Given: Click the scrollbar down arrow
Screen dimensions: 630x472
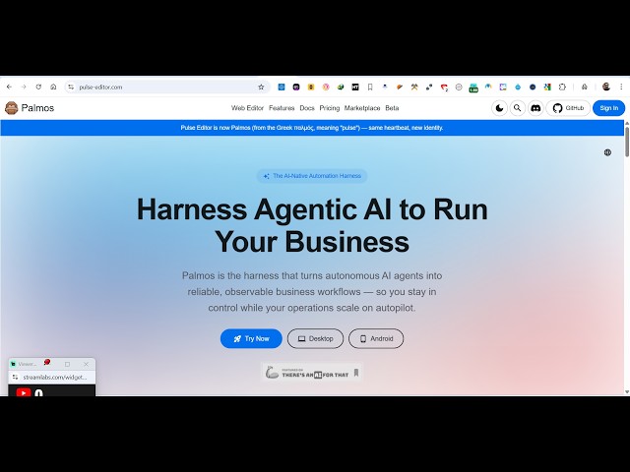Looking at the screenshot, I should click(x=627, y=391).
